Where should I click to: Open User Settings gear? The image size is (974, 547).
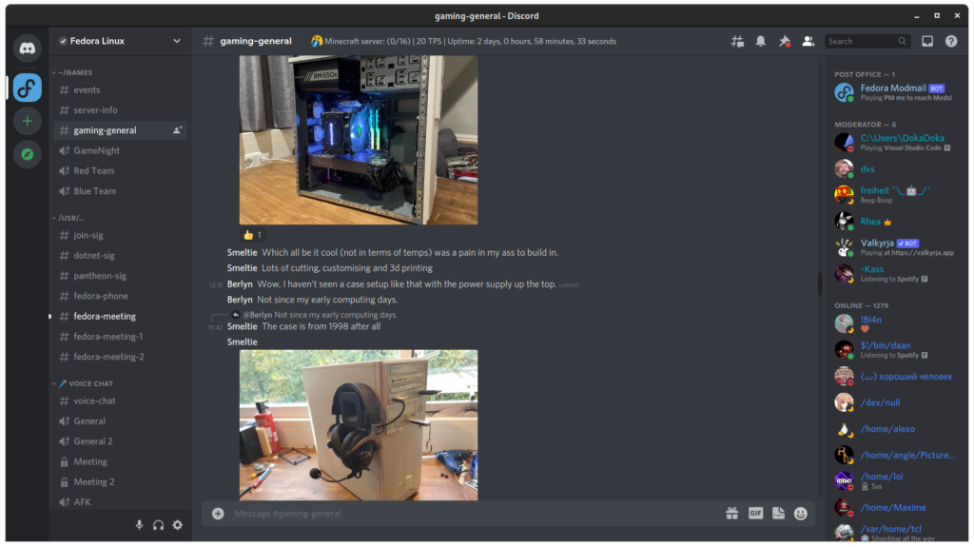coord(178,525)
